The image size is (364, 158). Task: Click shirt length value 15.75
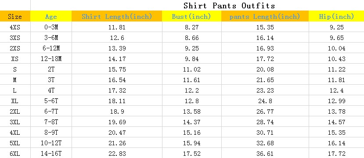(117, 69)
